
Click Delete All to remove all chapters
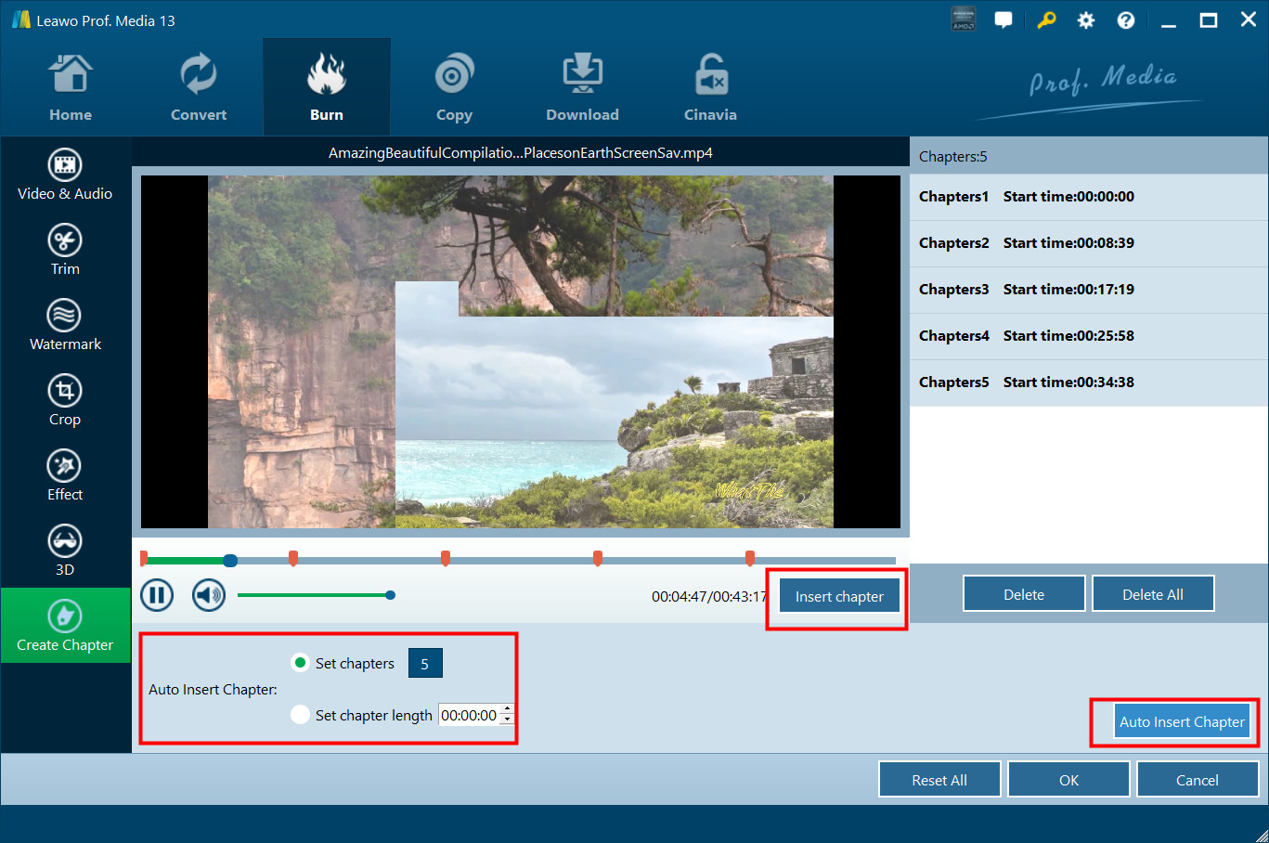pos(1153,594)
